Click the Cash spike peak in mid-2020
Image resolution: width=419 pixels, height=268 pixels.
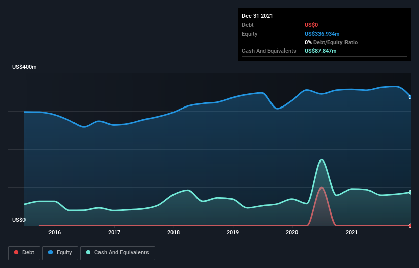(x=322, y=160)
